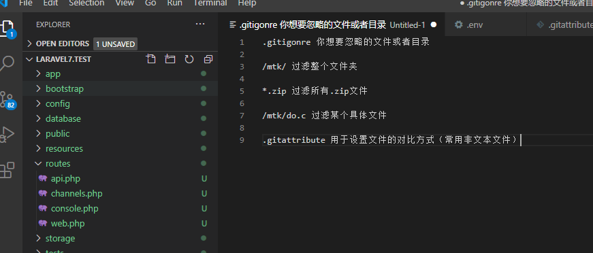
Task: Click the PHP icon beside web.php
Action: [x=43, y=224]
